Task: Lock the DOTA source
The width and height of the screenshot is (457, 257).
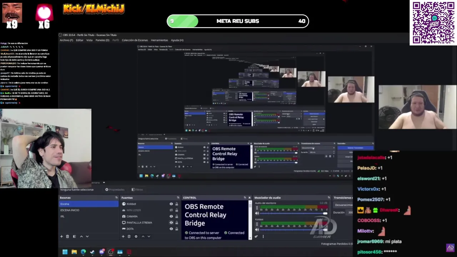Action: pos(176,229)
